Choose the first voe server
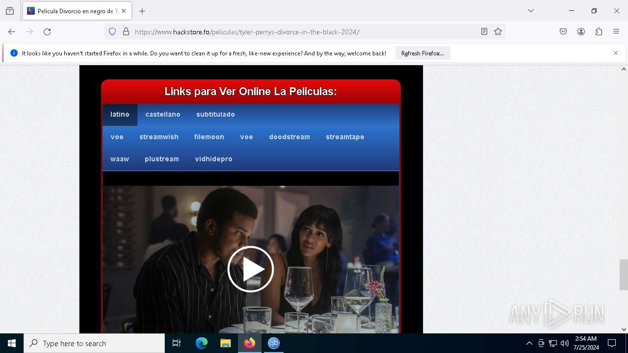The height and width of the screenshot is (353, 628). pos(117,137)
